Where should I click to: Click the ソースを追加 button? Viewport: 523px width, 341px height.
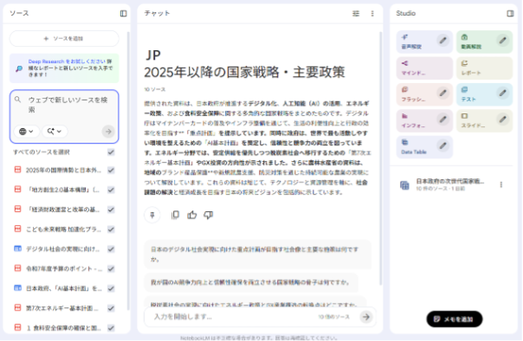click(64, 39)
